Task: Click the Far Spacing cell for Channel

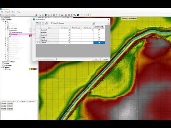Action: [88, 37]
